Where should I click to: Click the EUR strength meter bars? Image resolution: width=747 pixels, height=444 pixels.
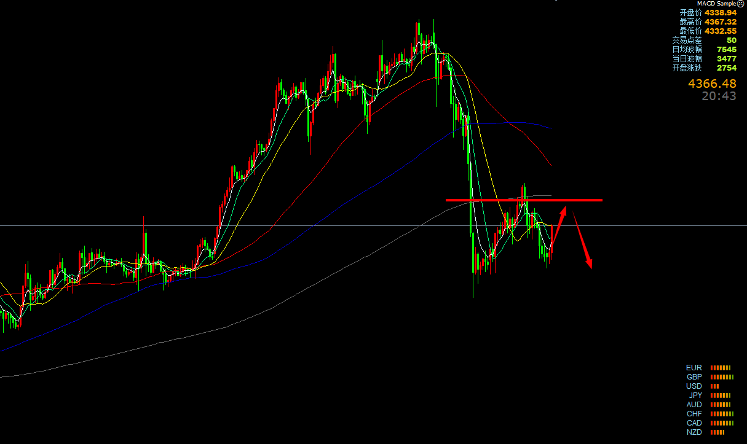click(721, 368)
